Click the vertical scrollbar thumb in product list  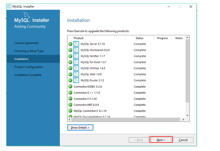187,71
